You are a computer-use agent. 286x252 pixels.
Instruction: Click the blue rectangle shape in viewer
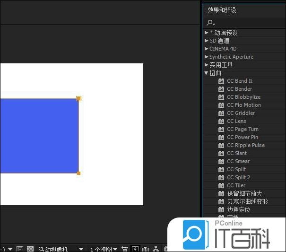coord(38,136)
